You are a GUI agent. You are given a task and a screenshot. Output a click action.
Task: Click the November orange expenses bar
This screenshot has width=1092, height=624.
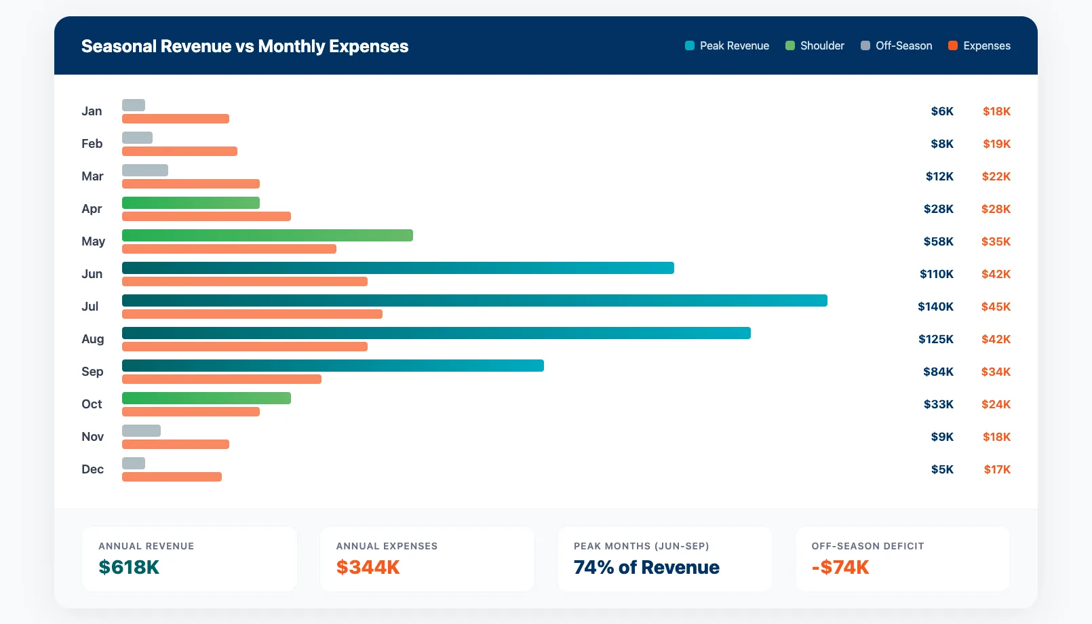coord(176,444)
